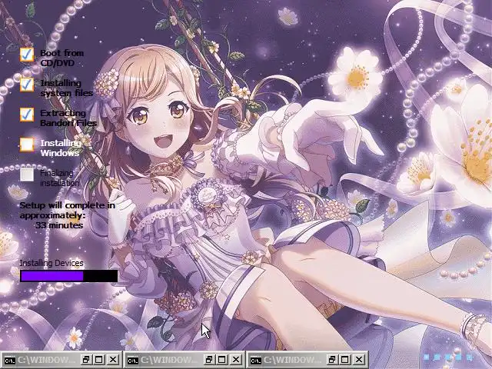
Task: Click the command prompt icon of leftmost minimized window
Action: coord(10,360)
